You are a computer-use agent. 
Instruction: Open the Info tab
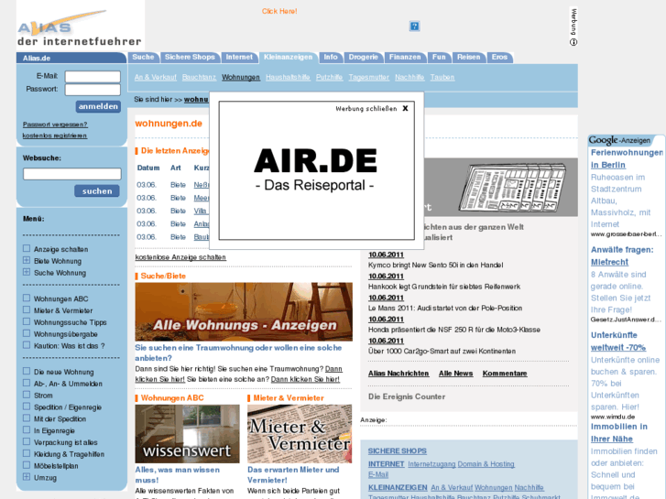pyautogui.click(x=331, y=58)
